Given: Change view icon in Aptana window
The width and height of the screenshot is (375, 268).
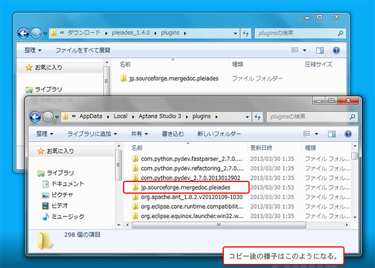Looking at the screenshot, I should [x=306, y=133].
